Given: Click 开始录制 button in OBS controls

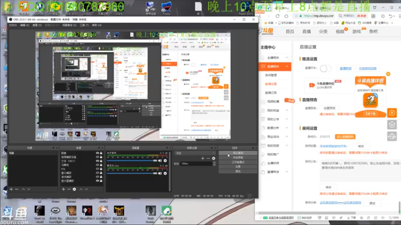Looking at the screenshot, I should tap(238, 157).
